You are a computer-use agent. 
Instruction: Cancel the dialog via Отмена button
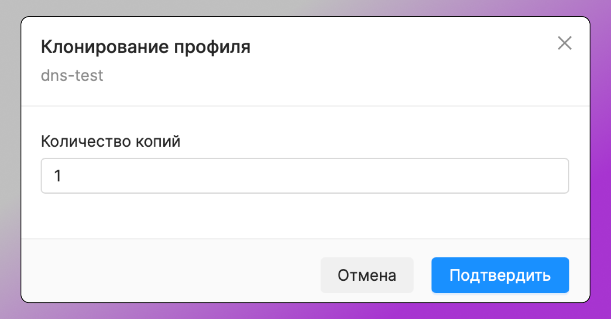click(x=367, y=275)
